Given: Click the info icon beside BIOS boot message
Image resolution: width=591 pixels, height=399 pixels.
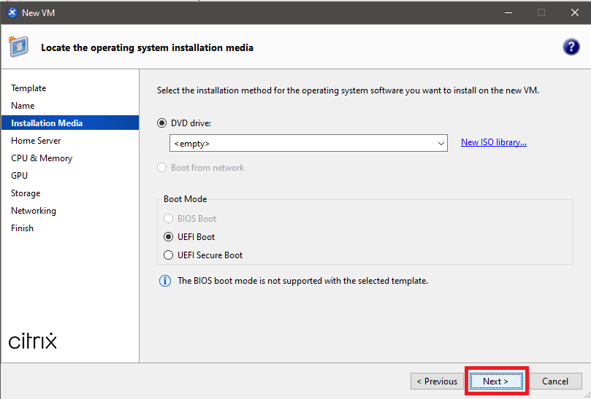Looking at the screenshot, I should coord(165,281).
